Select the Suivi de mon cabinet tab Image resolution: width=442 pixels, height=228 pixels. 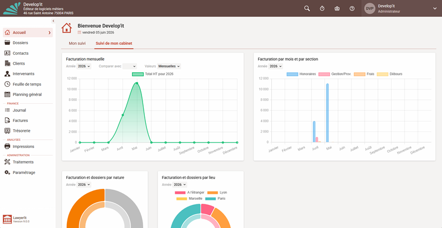pos(114,44)
